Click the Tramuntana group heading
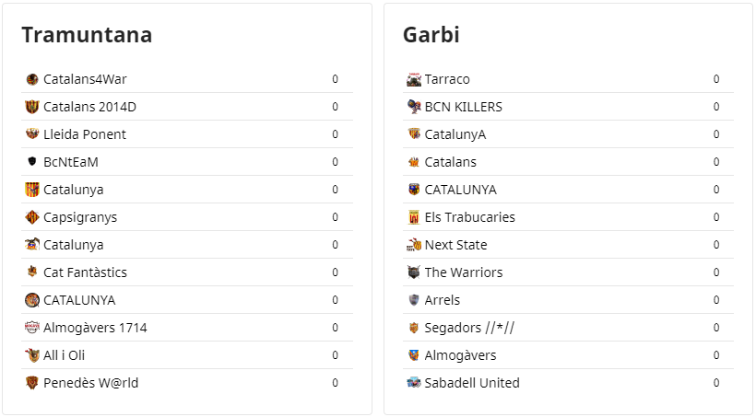 coord(87,35)
